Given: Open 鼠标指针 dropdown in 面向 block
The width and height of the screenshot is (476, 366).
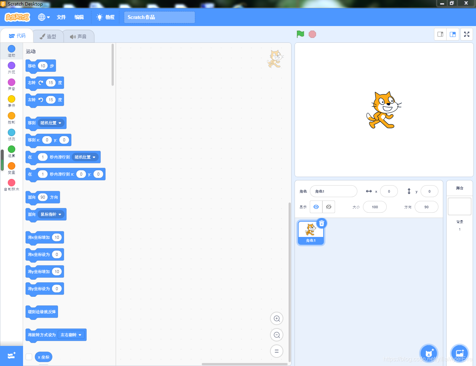Looking at the screenshot, I should point(51,214).
